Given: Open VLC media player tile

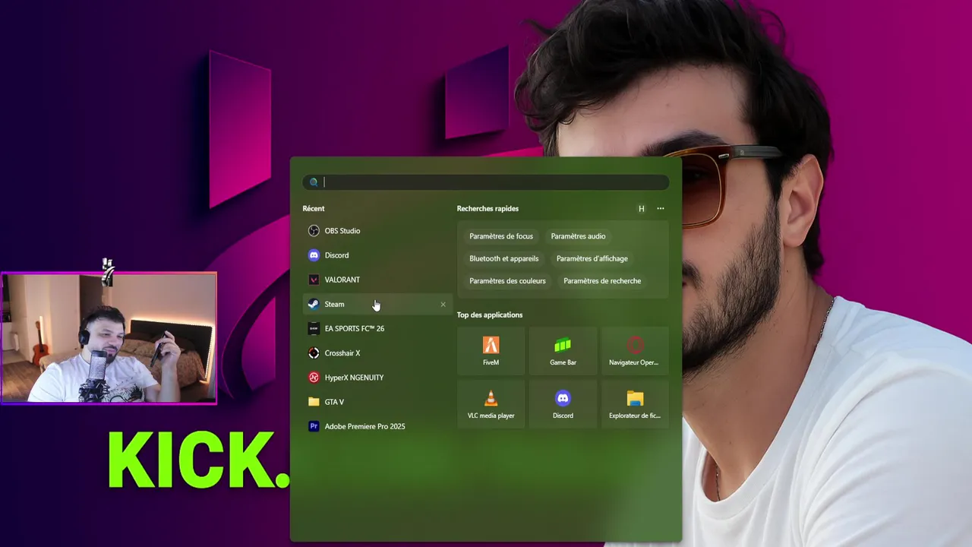Looking at the screenshot, I should coord(491,404).
